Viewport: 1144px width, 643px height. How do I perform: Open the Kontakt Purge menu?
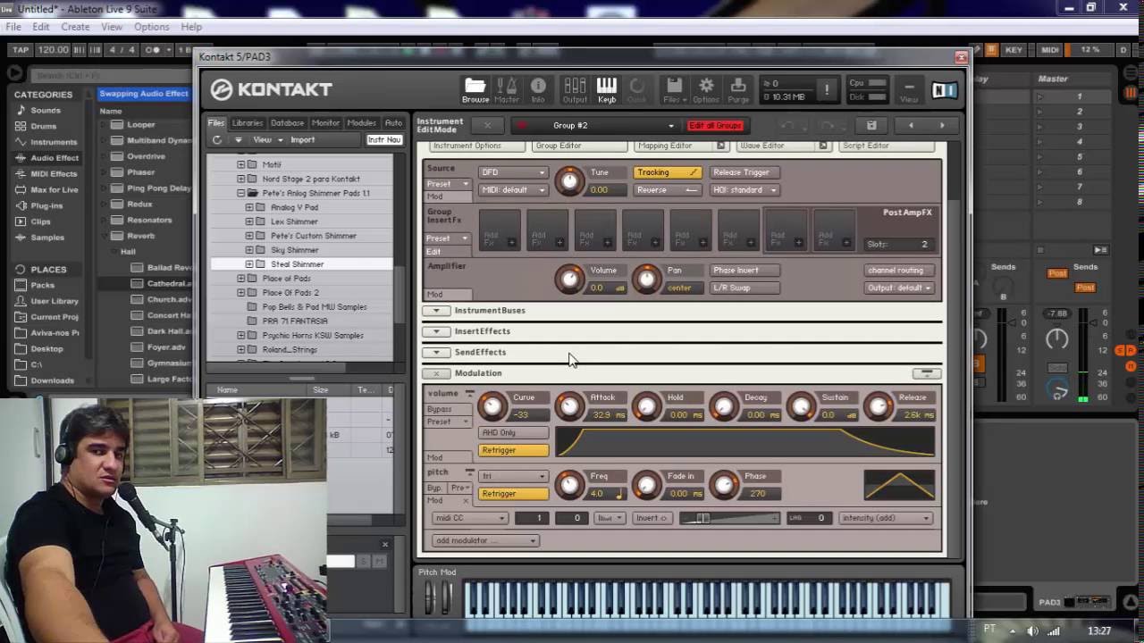738,89
